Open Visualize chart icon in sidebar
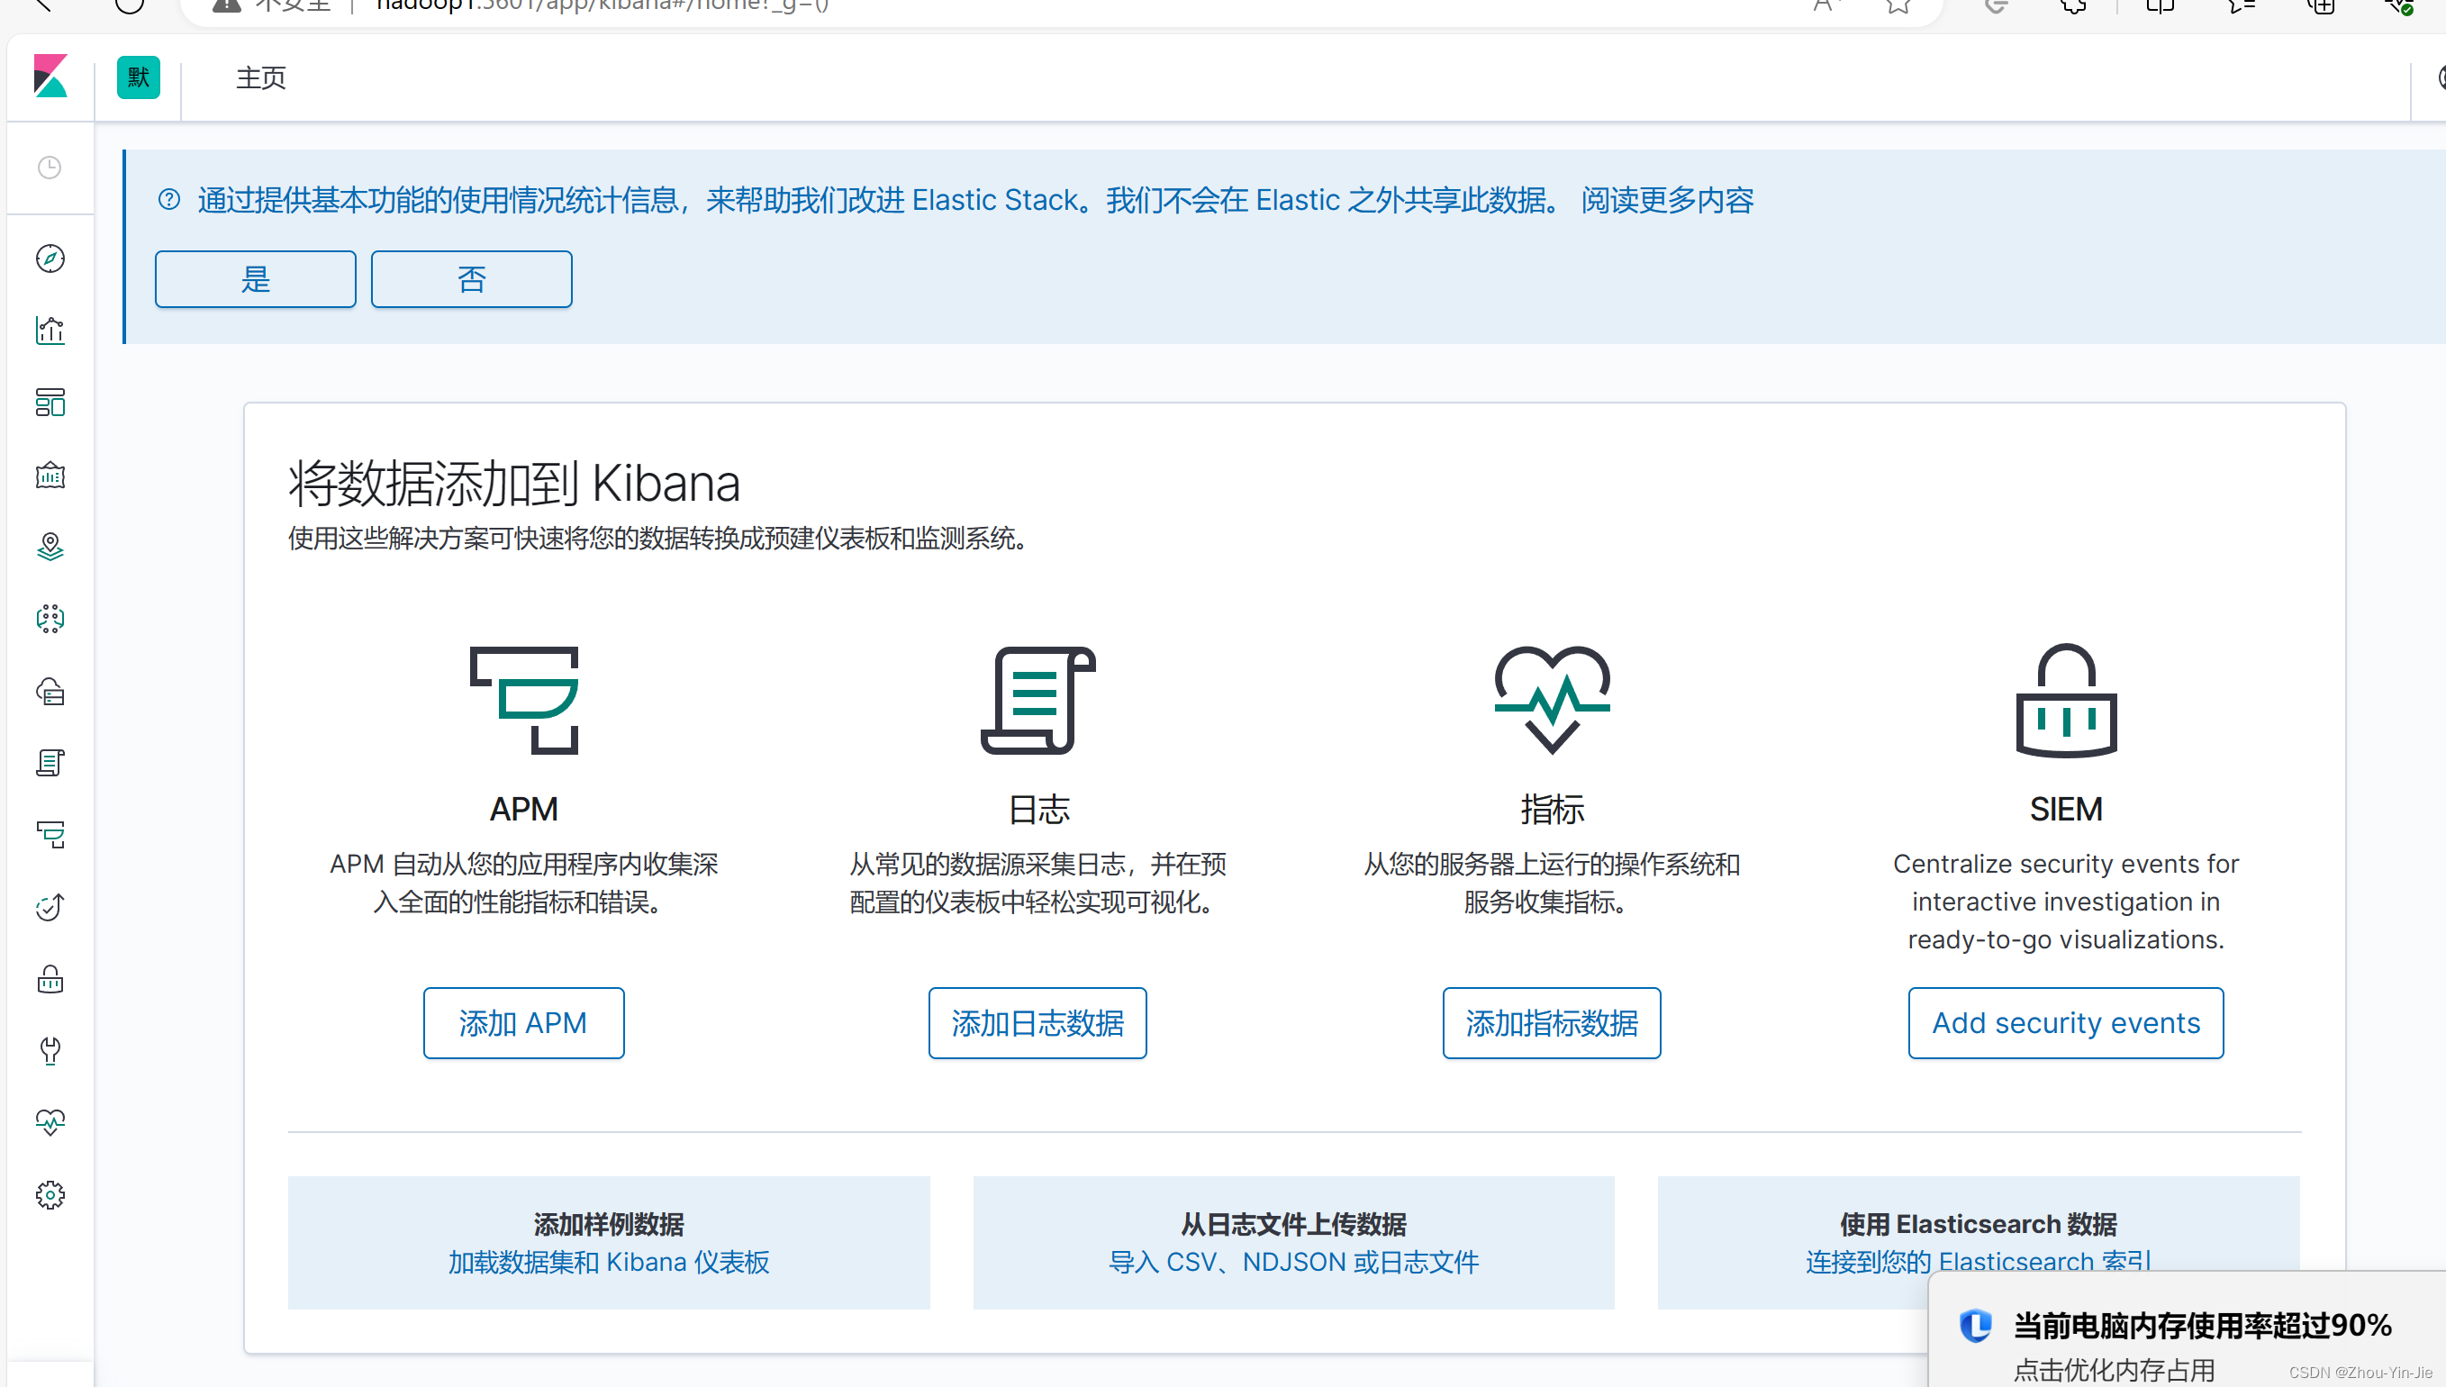The image size is (2446, 1387). click(x=50, y=331)
